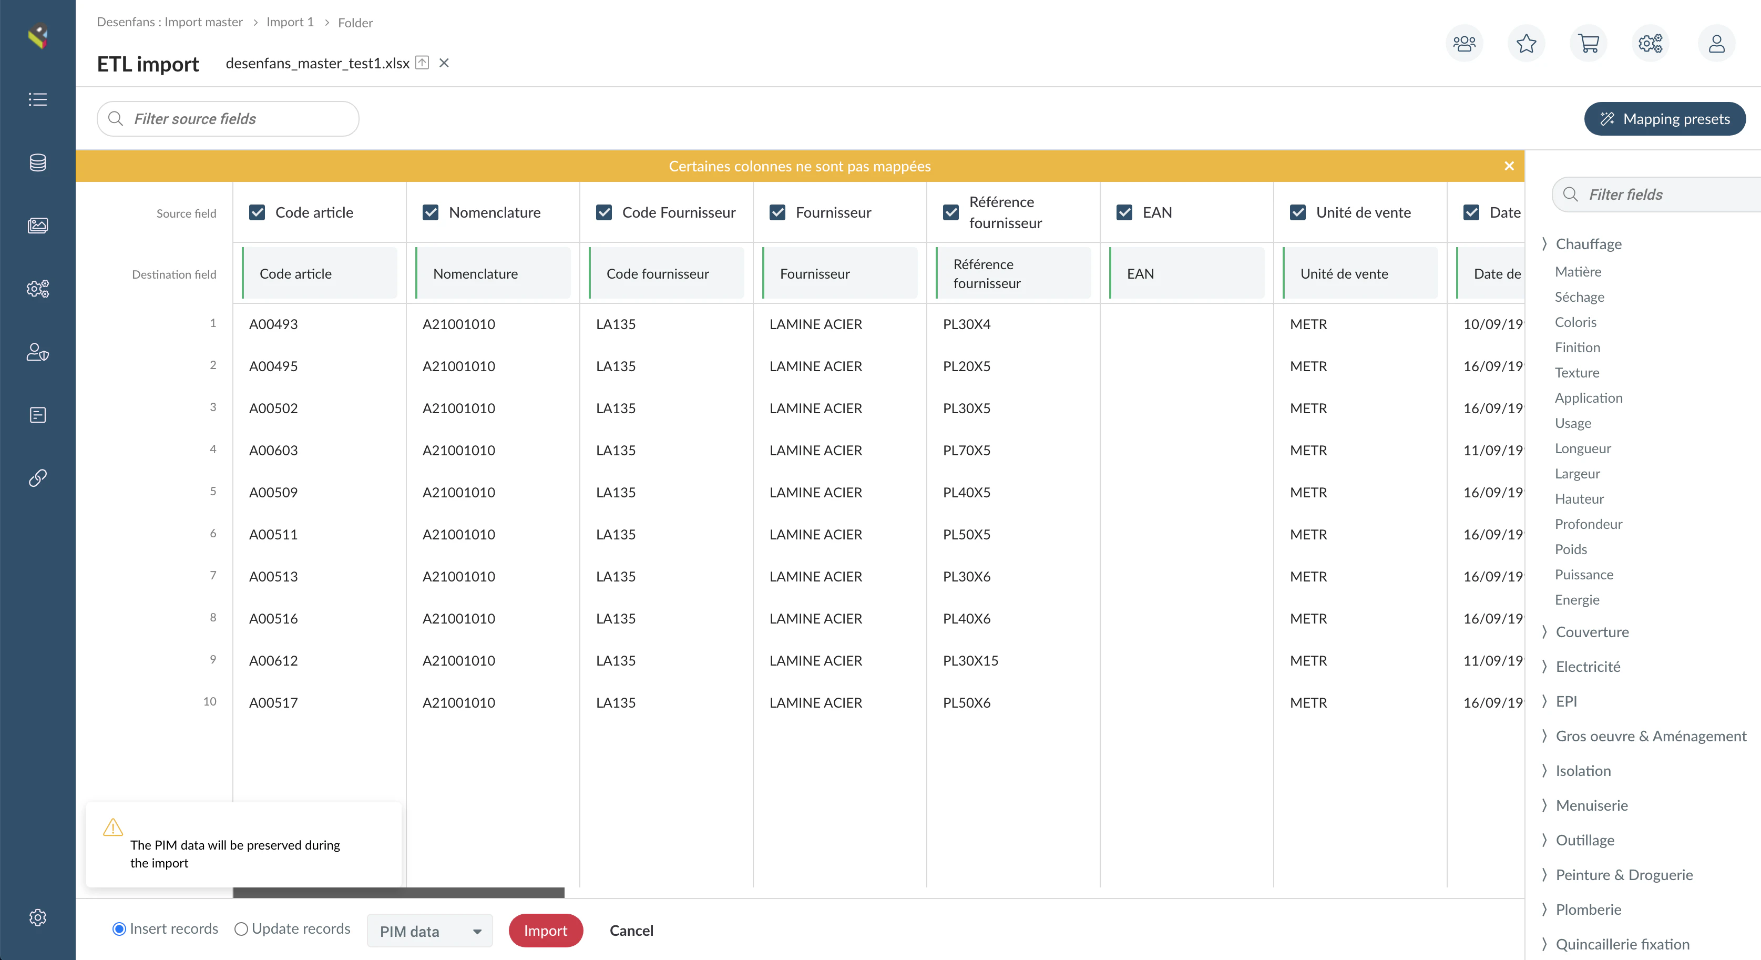Image resolution: width=1761 pixels, height=960 pixels.
Task: Click the red Import button
Action: pyautogui.click(x=546, y=931)
